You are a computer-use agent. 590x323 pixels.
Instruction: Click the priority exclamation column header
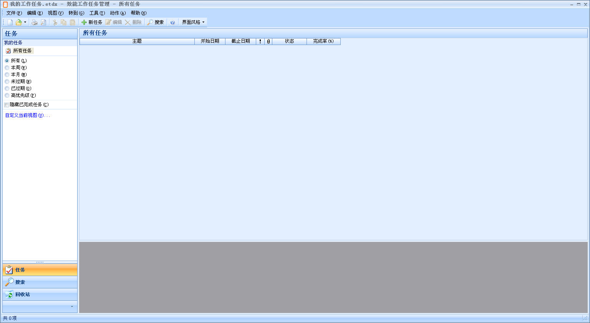tap(260, 41)
